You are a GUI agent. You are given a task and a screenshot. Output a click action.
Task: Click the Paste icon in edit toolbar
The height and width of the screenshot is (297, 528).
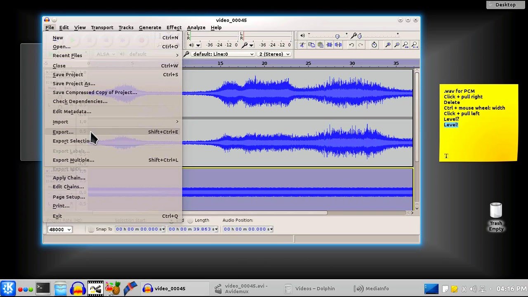point(320,45)
